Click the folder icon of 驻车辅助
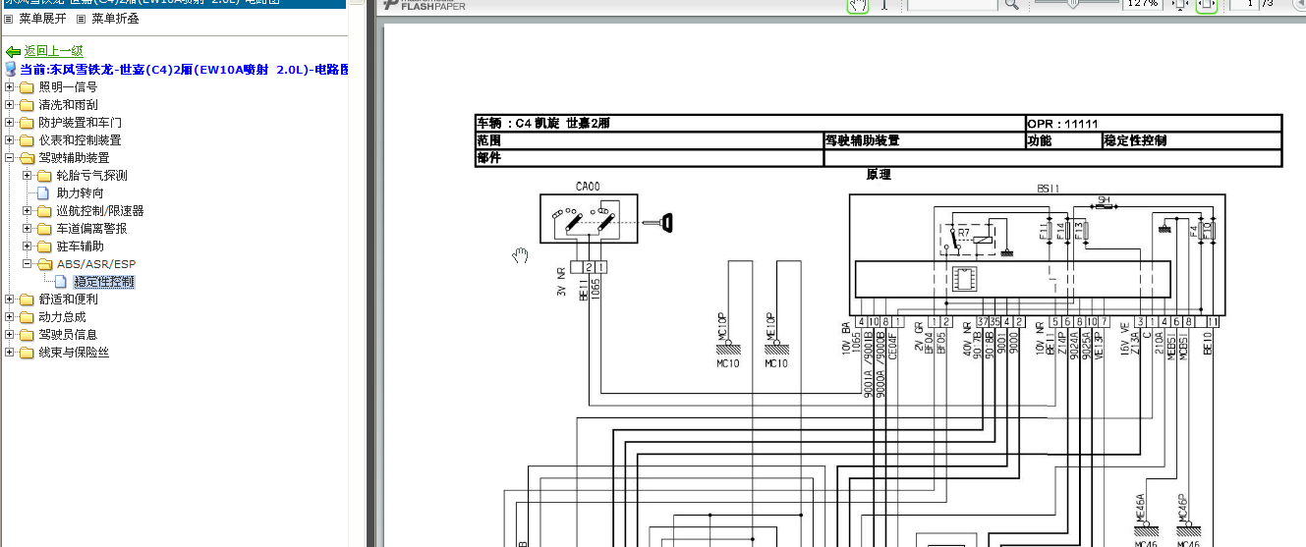1306x547 pixels. pyautogui.click(x=45, y=246)
